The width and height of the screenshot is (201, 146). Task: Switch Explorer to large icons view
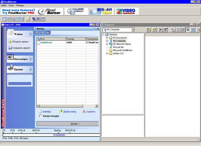[173, 30]
